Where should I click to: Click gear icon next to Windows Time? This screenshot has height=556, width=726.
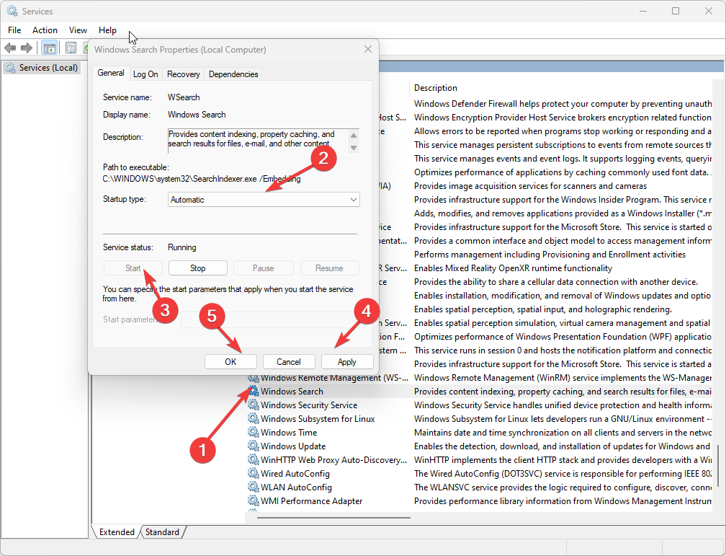[253, 432]
